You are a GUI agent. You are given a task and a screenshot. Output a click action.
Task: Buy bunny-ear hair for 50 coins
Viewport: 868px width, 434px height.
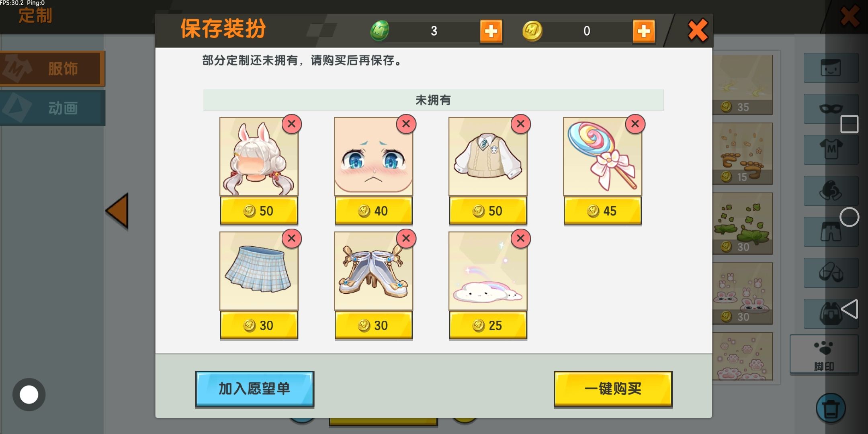(x=259, y=211)
